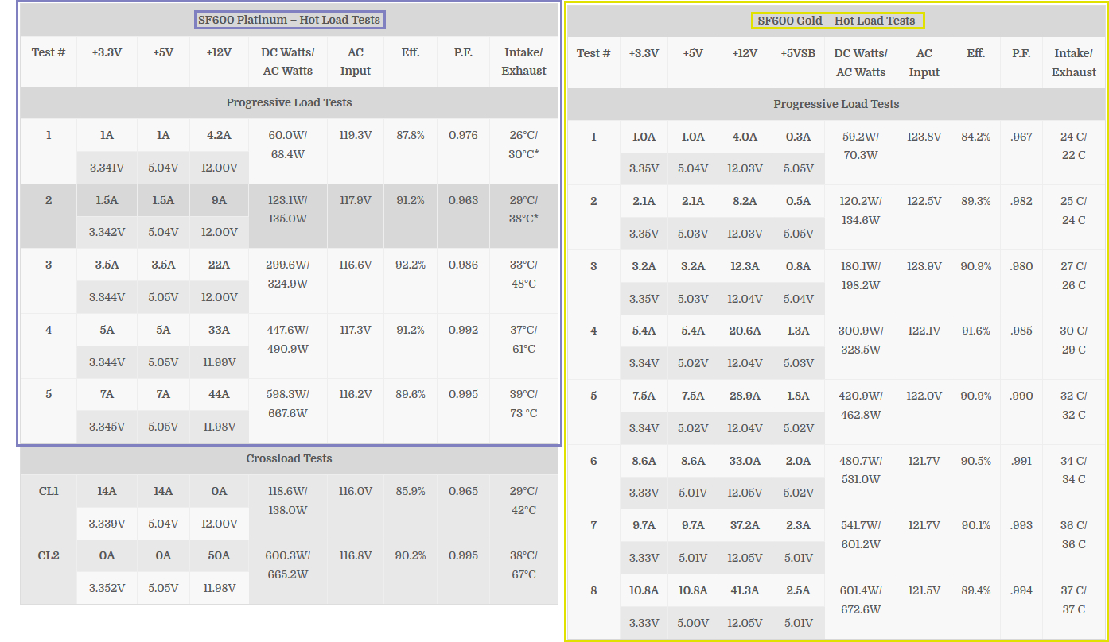This screenshot has width=1109, height=642.
Task: Select the 0.976 power factor cell
Action: pos(463,135)
